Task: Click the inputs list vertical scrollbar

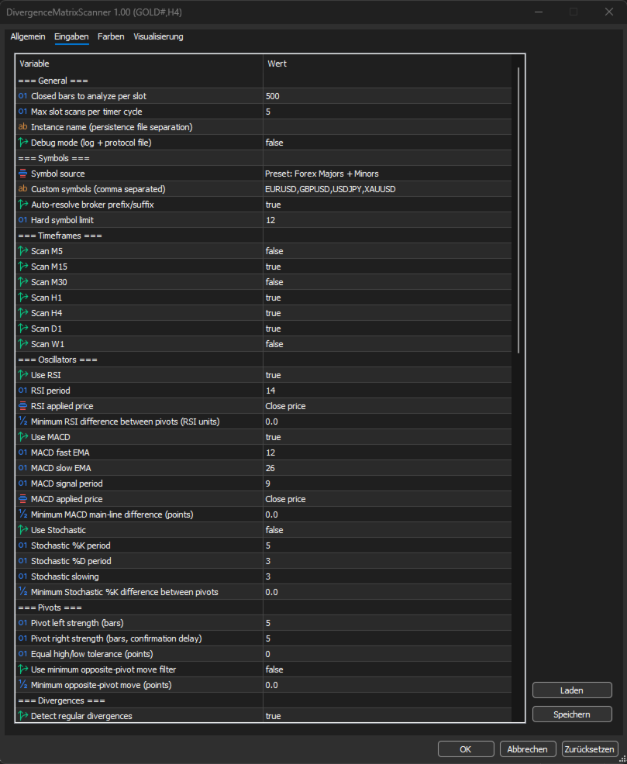Action: [x=518, y=211]
